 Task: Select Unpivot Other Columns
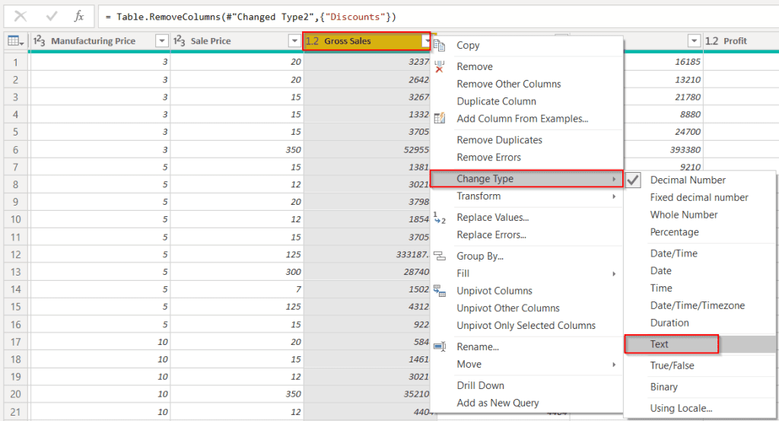(x=507, y=308)
